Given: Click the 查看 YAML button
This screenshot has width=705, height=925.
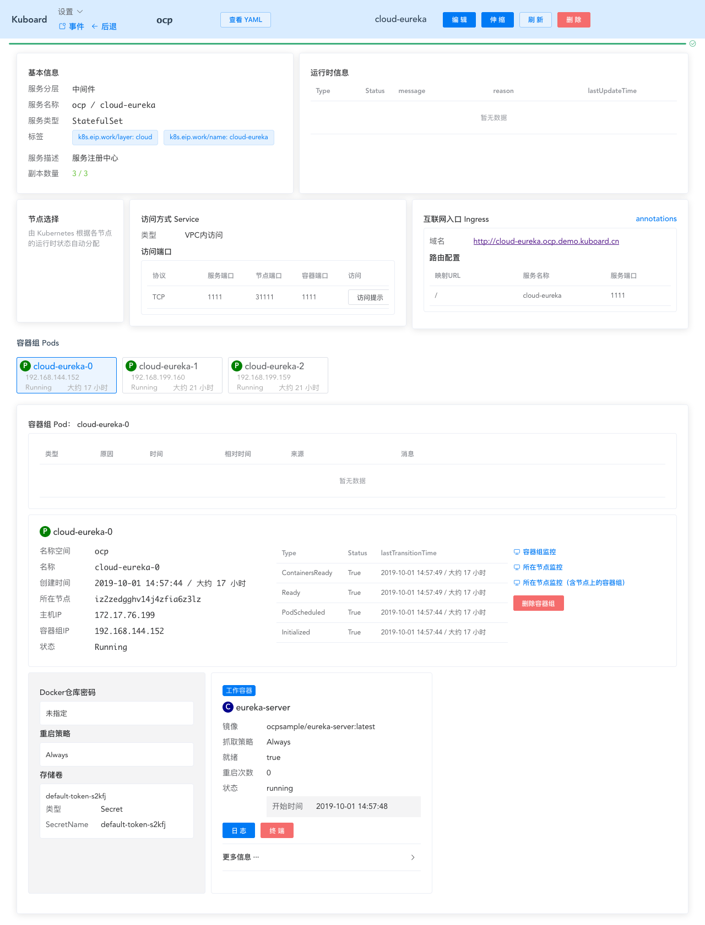Looking at the screenshot, I should [x=246, y=20].
